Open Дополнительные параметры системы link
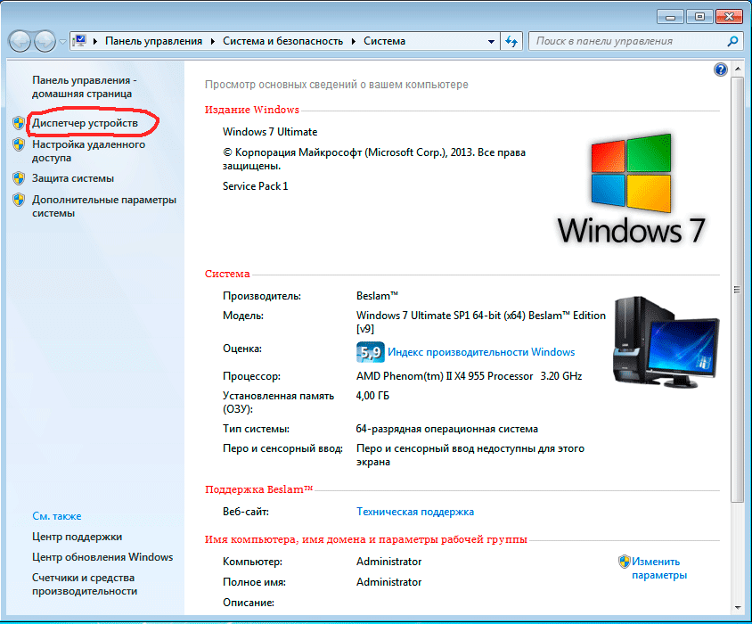Image resolution: width=752 pixels, height=624 pixels. coord(104,206)
